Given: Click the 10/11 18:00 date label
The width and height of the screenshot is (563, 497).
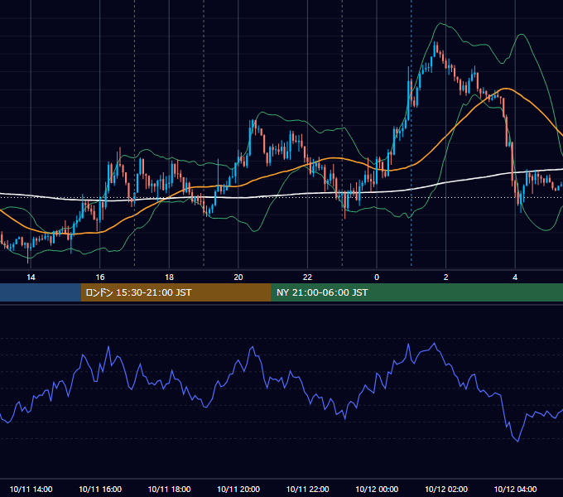Looking at the screenshot, I should 169,489.
